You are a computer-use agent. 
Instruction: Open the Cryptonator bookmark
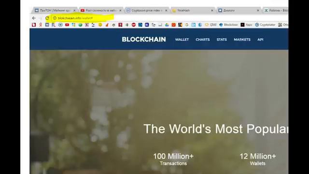coord(265,25)
